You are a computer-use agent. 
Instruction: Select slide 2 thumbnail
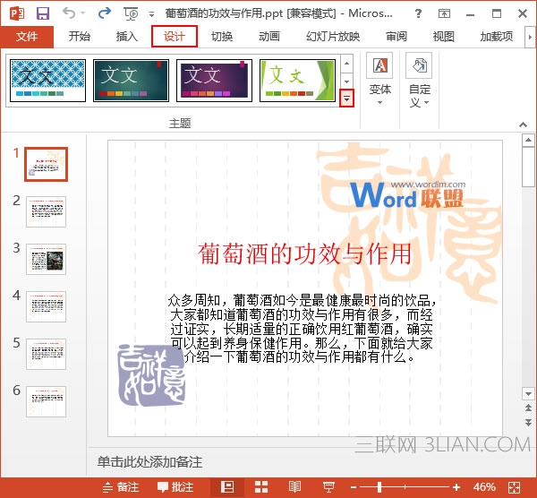click(x=46, y=211)
